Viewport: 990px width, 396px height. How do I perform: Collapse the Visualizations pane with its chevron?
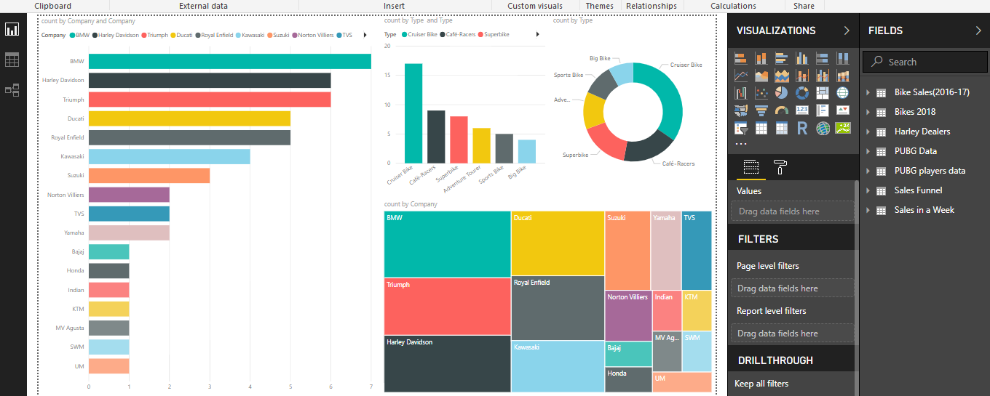coord(846,31)
